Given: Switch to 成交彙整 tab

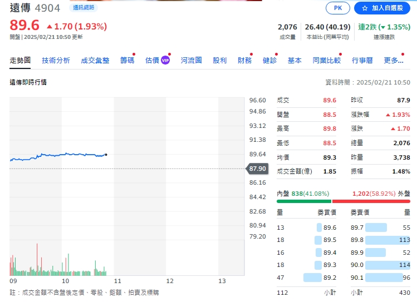Looking at the screenshot, I should click(x=95, y=60).
